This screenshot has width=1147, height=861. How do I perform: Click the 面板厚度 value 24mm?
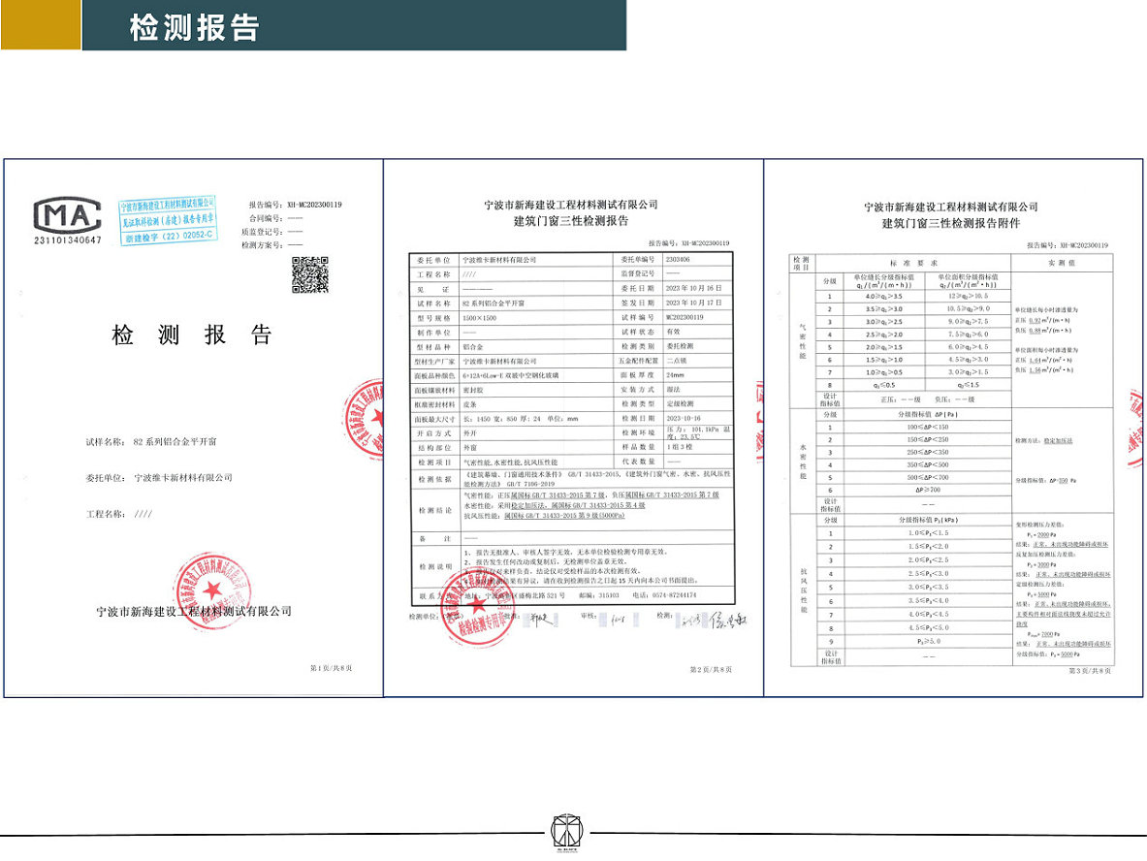(x=675, y=375)
